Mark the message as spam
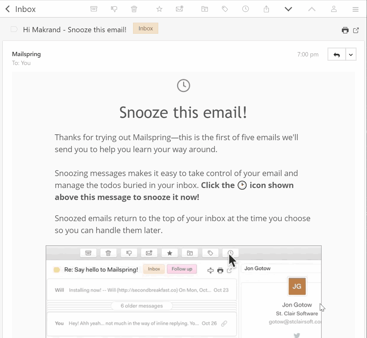This screenshot has width=367, height=338. coord(114,9)
